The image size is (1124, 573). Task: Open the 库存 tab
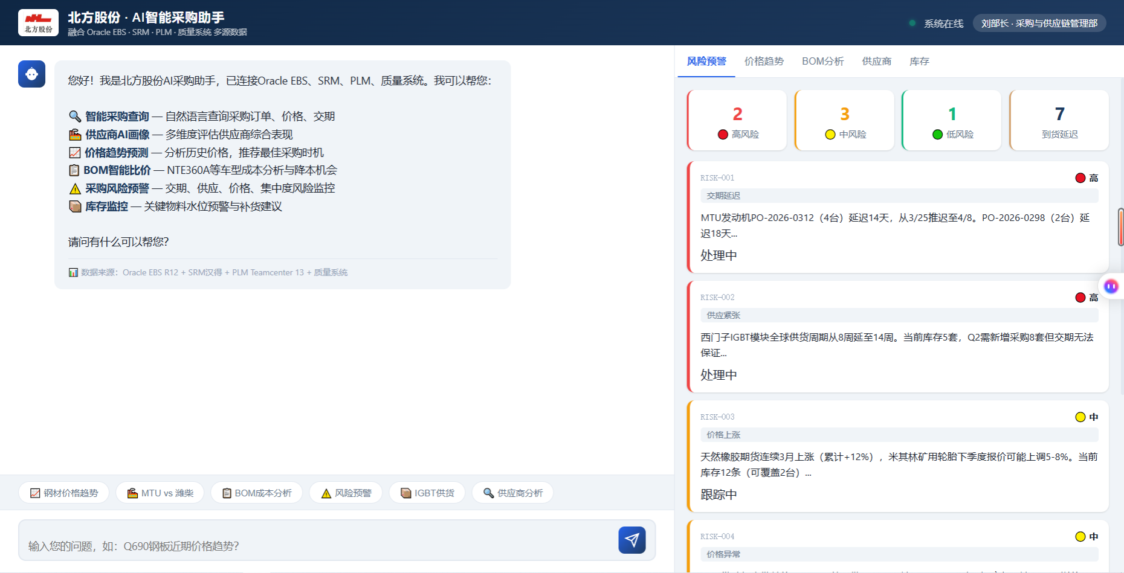tap(919, 61)
